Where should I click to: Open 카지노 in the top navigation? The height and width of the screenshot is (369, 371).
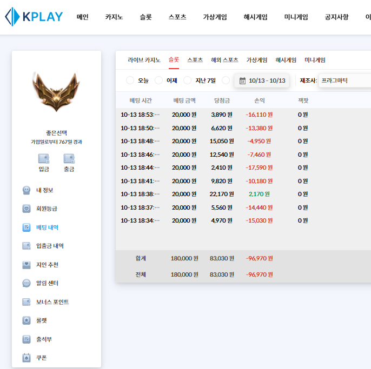[114, 17]
